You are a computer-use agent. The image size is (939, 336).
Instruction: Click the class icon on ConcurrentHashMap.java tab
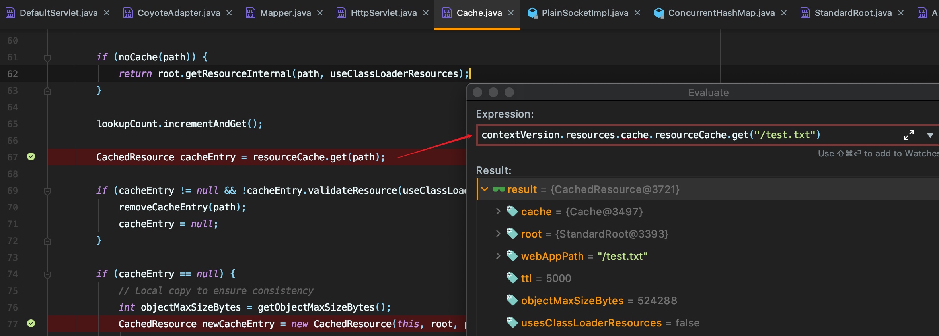coord(659,13)
